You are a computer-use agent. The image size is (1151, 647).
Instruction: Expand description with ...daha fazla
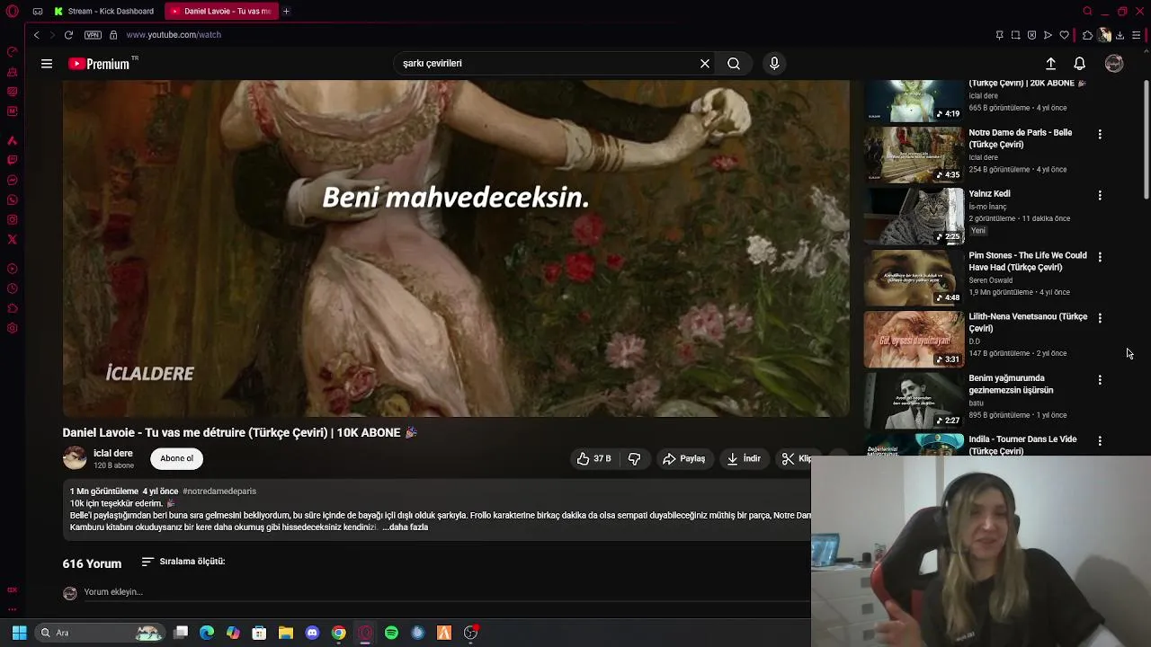point(406,527)
